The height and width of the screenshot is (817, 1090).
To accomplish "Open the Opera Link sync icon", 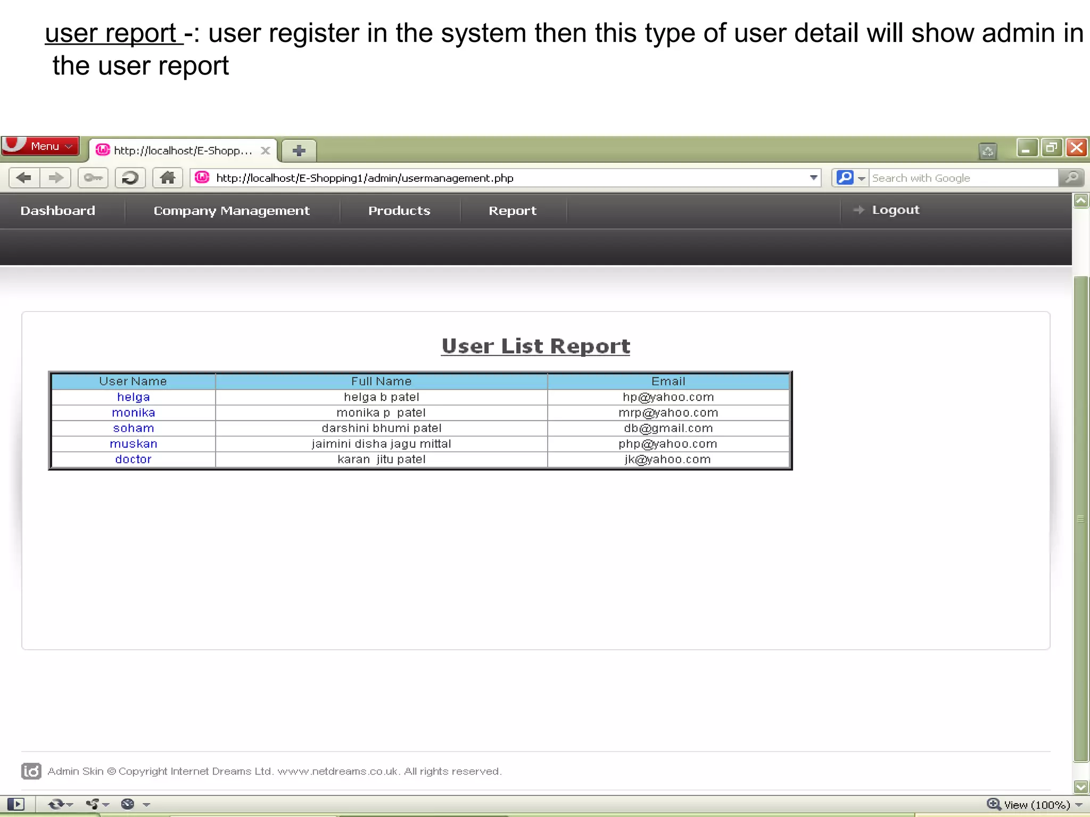I will tap(56, 804).
